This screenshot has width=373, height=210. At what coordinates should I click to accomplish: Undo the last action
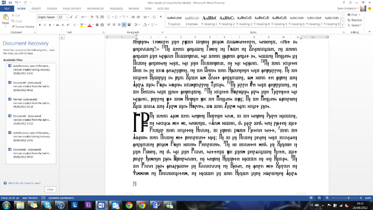coord(17,2)
